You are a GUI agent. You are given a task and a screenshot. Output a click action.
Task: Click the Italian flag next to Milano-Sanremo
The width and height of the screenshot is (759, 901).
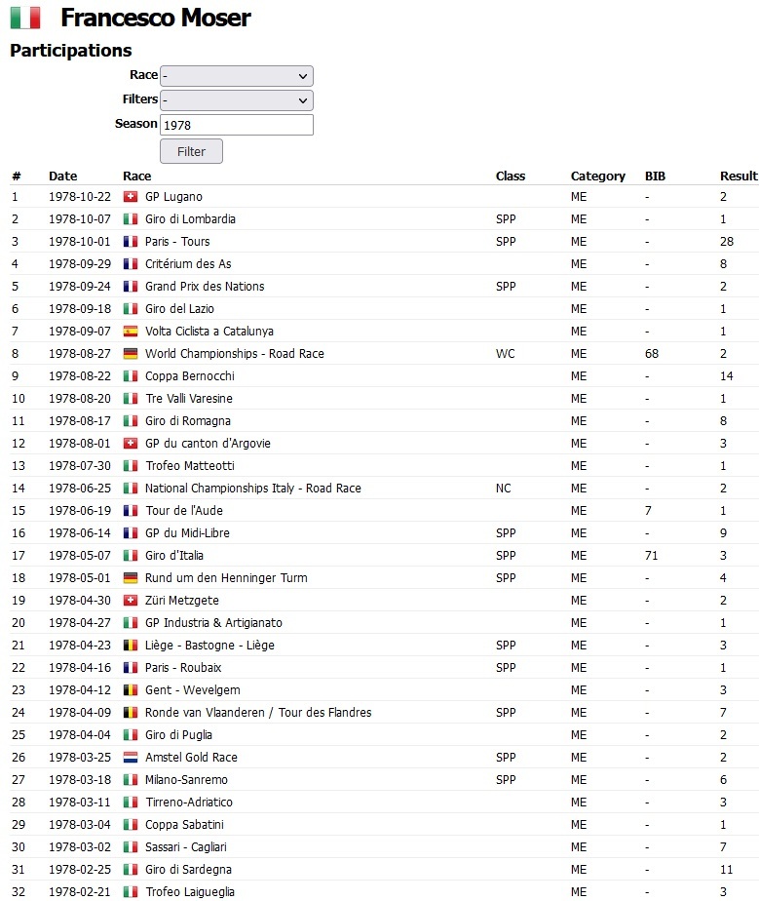coord(131,780)
